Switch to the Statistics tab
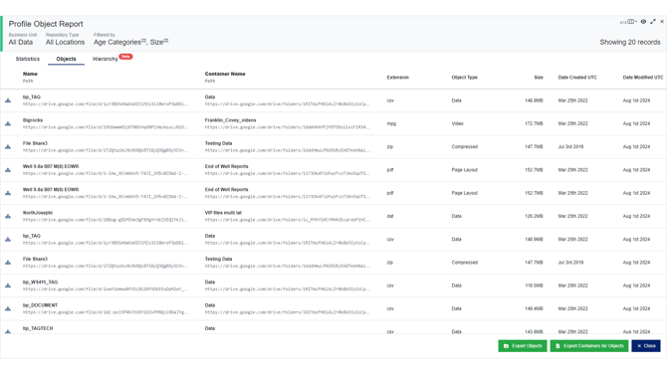This screenshot has width=667, height=374. (28, 59)
